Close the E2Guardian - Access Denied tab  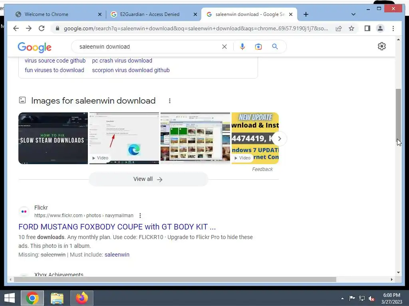[x=195, y=14]
